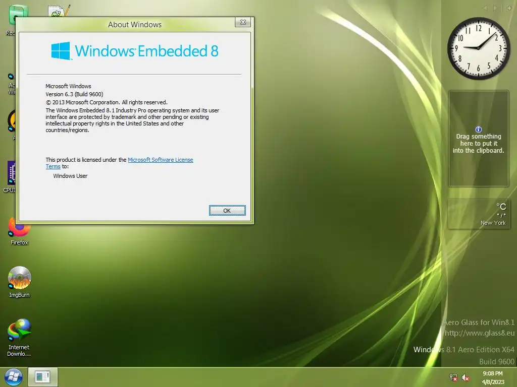Click the muted volume tray icon
The height and width of the screenshot is (387, 517).
[466, 377]
